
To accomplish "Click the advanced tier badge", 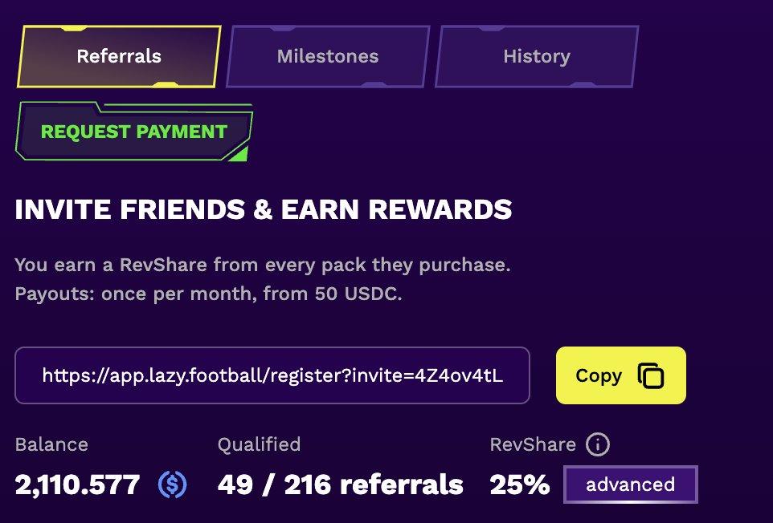I will [x=631, y=484].
